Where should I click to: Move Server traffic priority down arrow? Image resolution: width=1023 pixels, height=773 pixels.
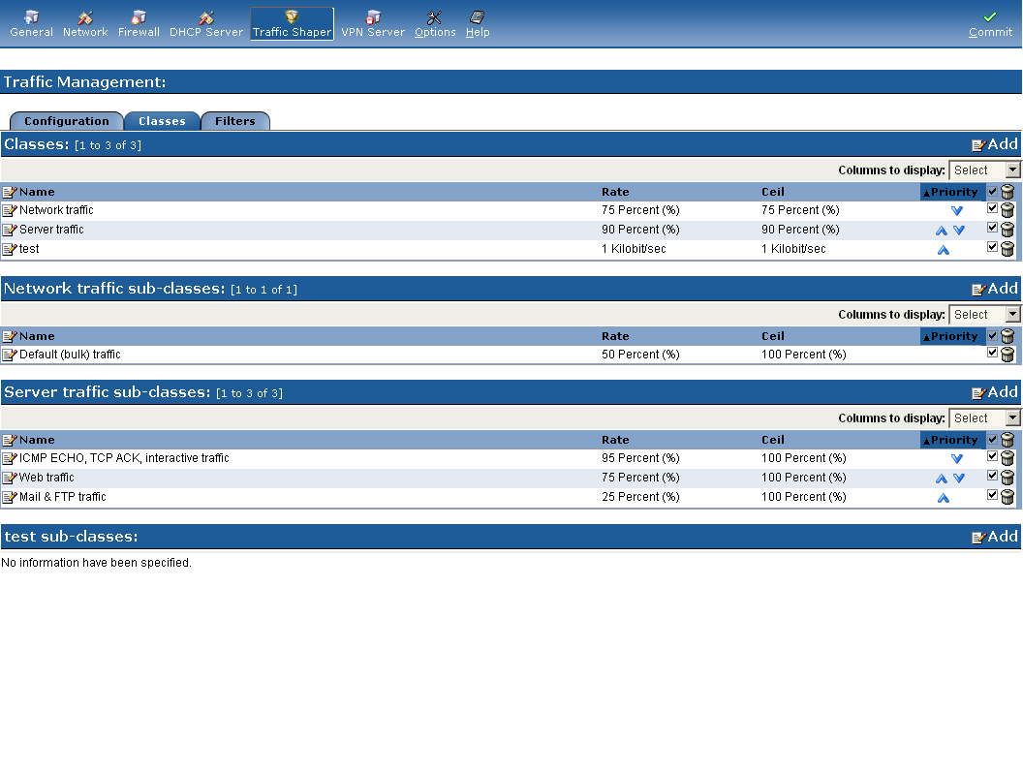[x=959, y=231]
